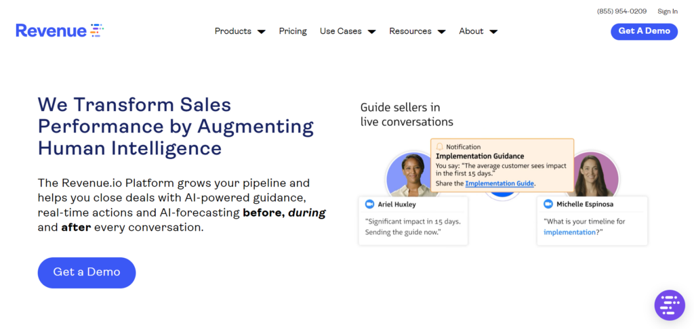This screenshot has width=694, height=329.
Task: Click the "The Revenue.io Platform grows" paragraph
Action: (182, 205)
